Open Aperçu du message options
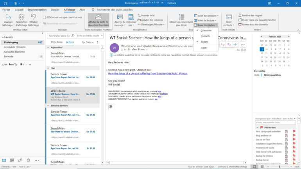The image size is (301, 169). point(120,20)
